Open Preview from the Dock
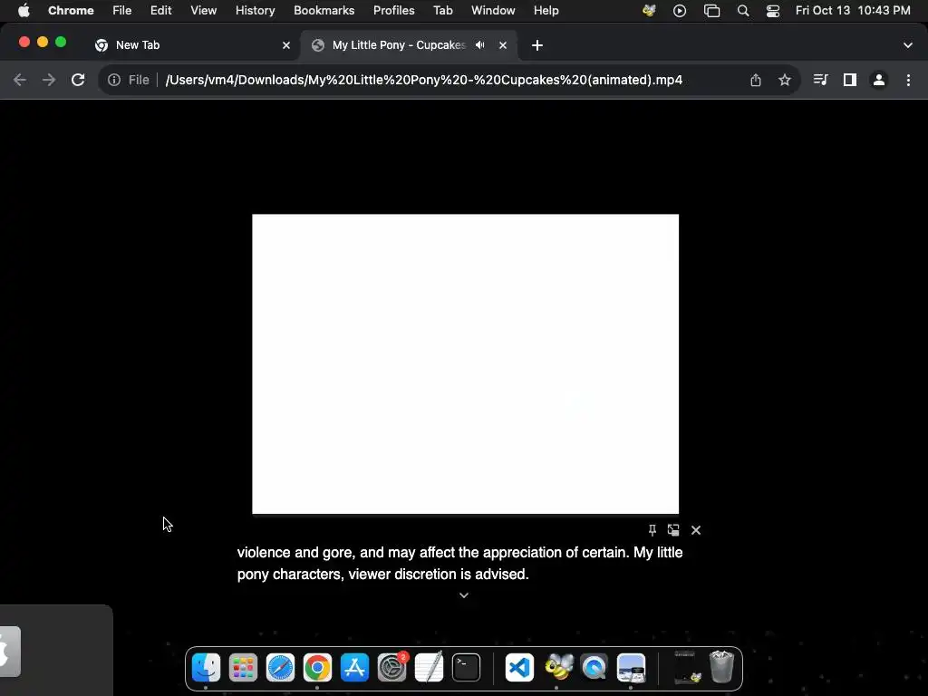 click(631, 668)
